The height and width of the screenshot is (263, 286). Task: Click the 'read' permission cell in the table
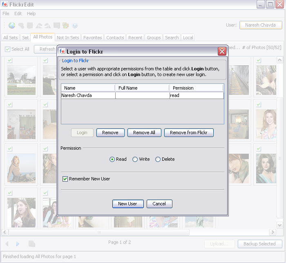click(197, 95)
